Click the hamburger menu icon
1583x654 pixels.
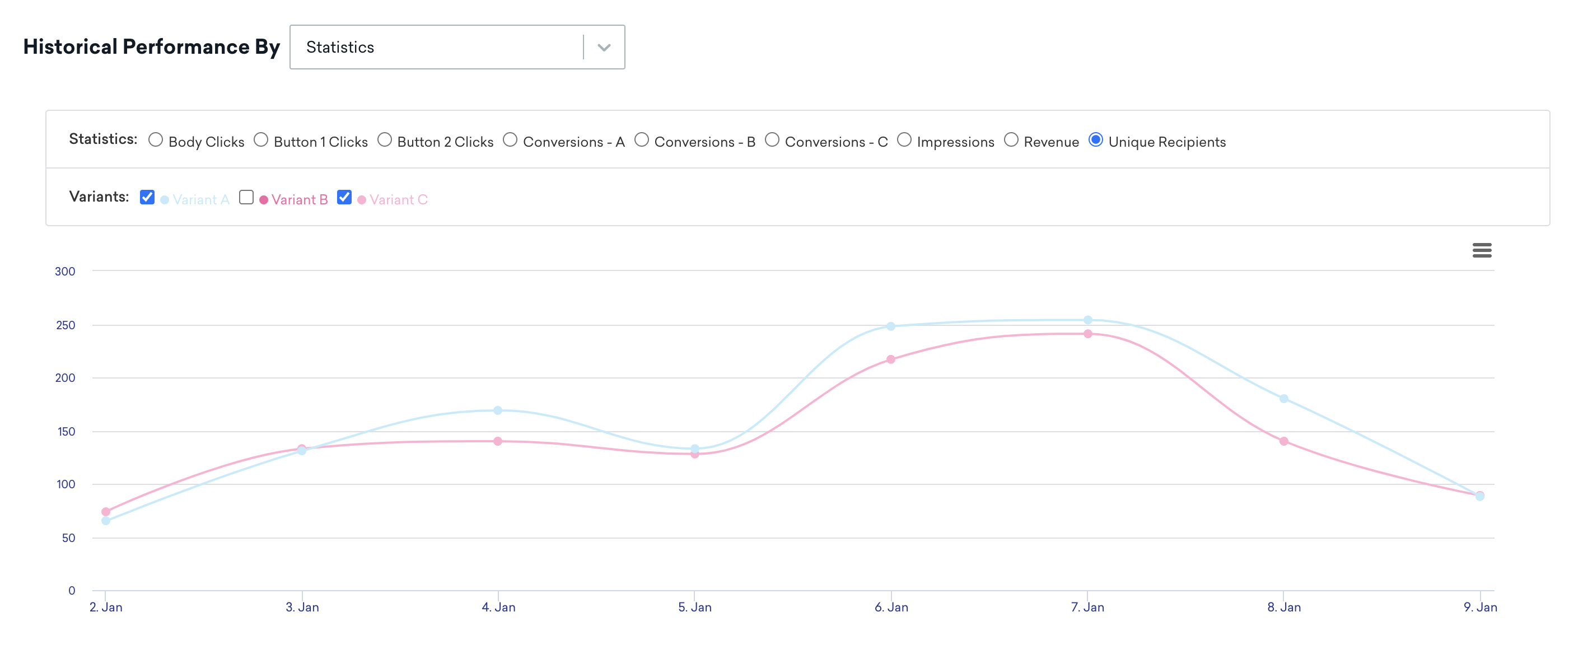(x=1482, y=250)
